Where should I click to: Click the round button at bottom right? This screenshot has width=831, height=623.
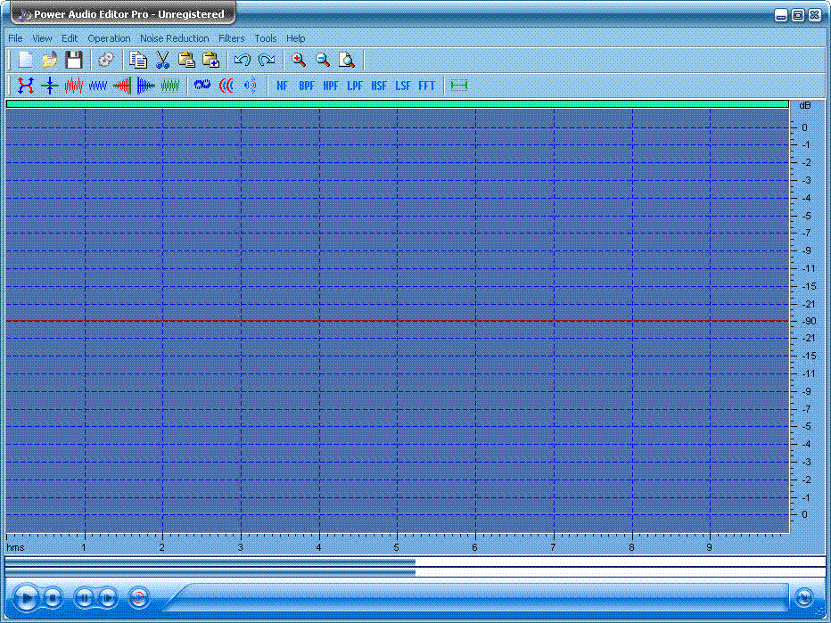point(805,598)
